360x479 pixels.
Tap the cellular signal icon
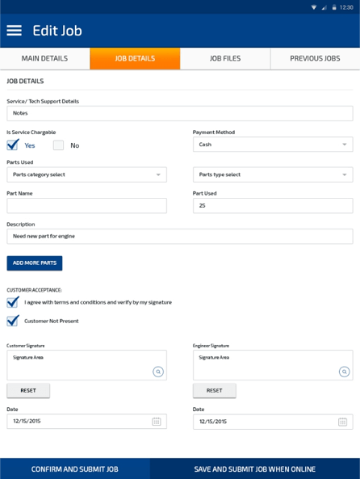tap(324, 7)
